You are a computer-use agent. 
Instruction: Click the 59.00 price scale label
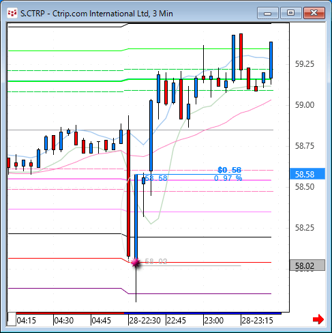pos(305,105)
